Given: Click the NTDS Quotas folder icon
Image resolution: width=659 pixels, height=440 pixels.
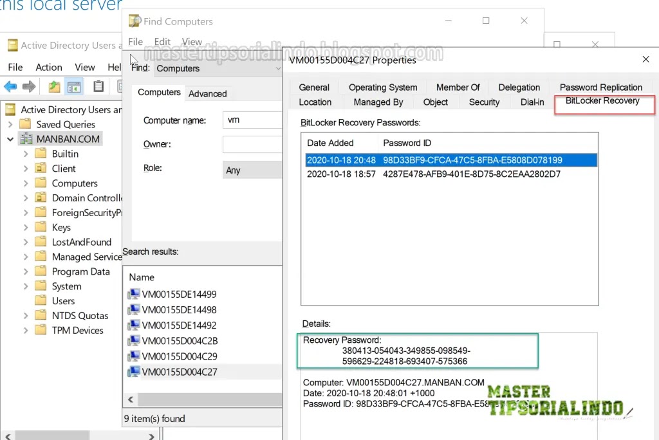Looking at the screenshot, I should click(41, 315).
